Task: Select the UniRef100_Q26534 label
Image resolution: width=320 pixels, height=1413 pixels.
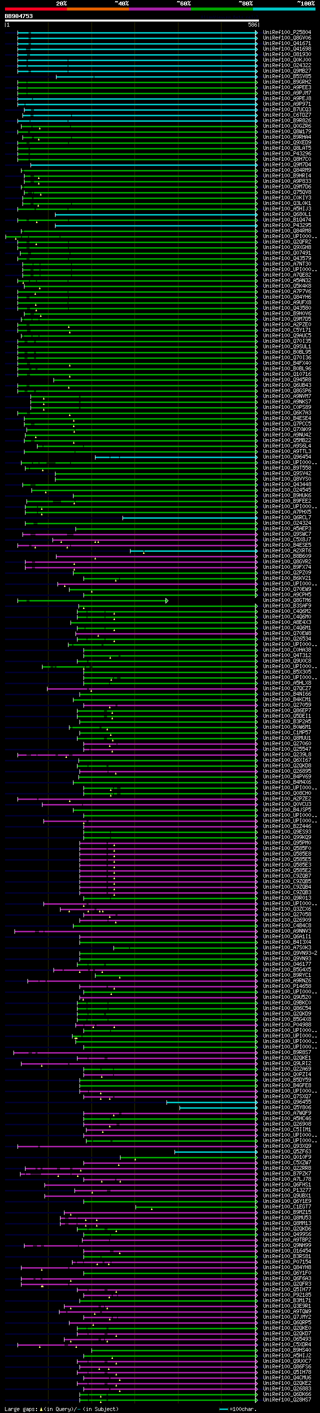Action: click(286, 639)
